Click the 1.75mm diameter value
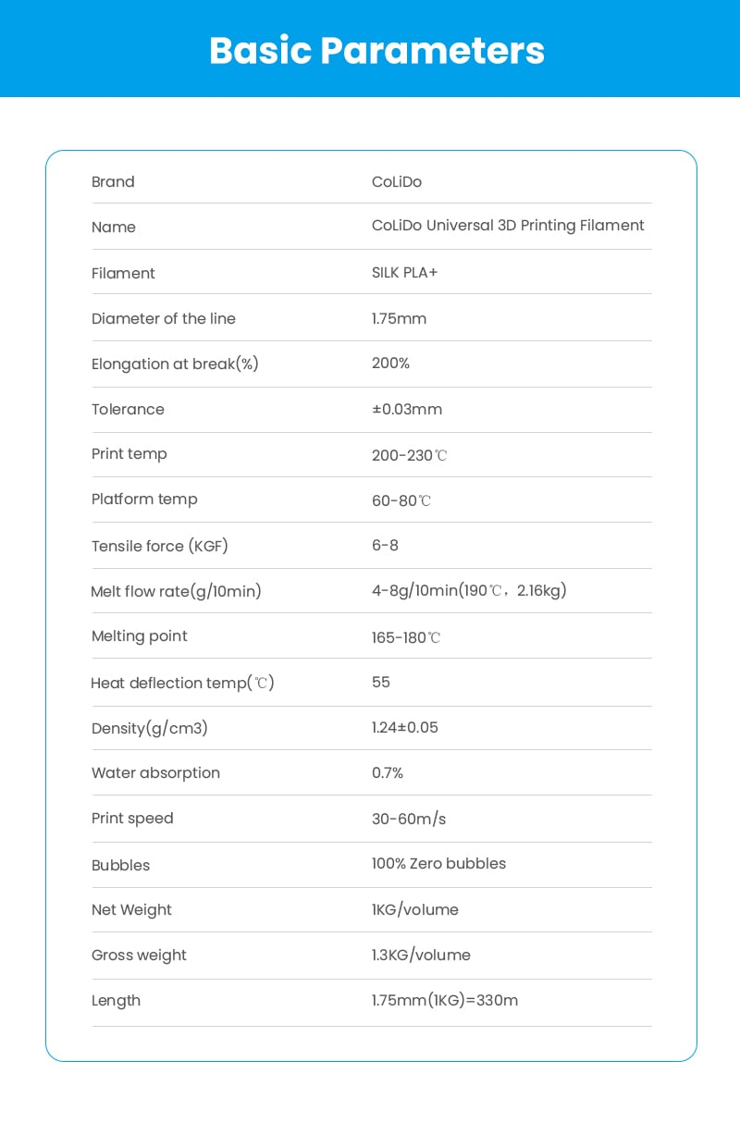 (399, 318)
